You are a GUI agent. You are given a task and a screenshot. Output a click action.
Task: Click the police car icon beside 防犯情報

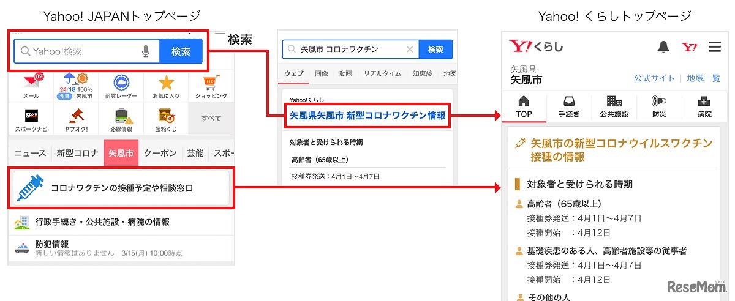coord(22,248)
